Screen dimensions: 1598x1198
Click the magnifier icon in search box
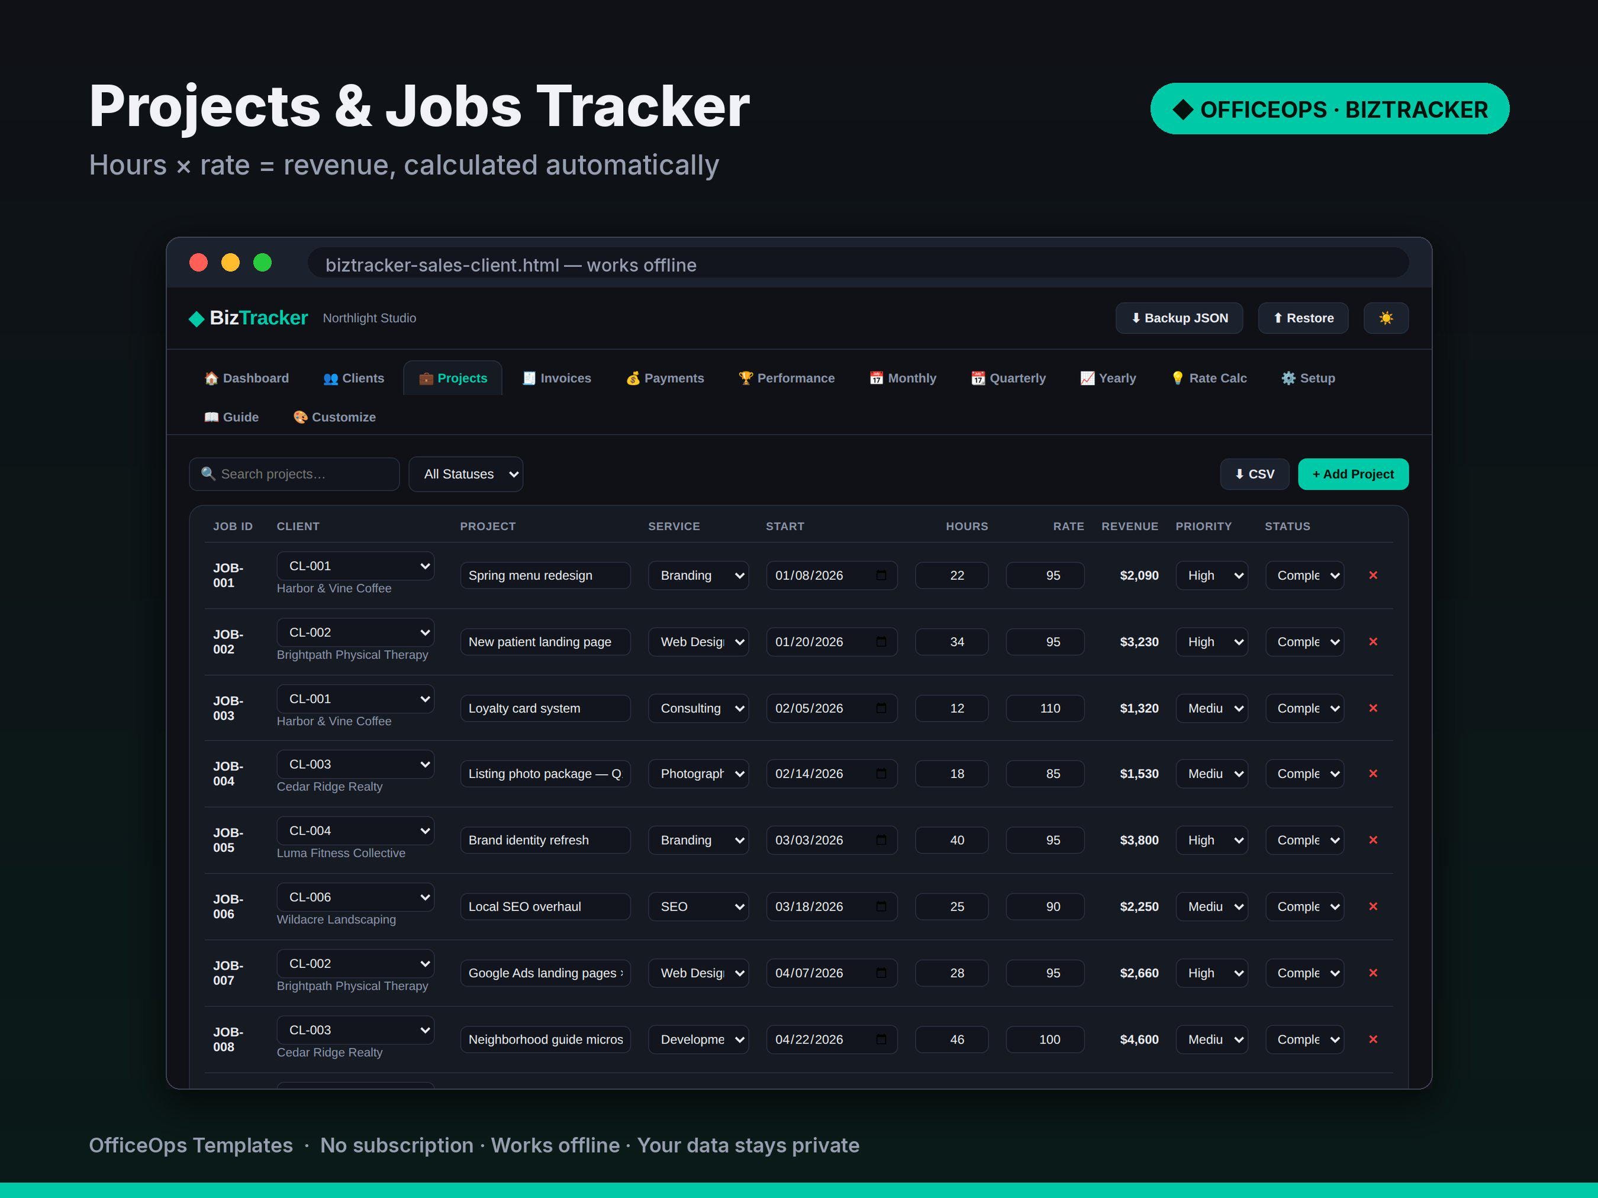click(208, 474)
